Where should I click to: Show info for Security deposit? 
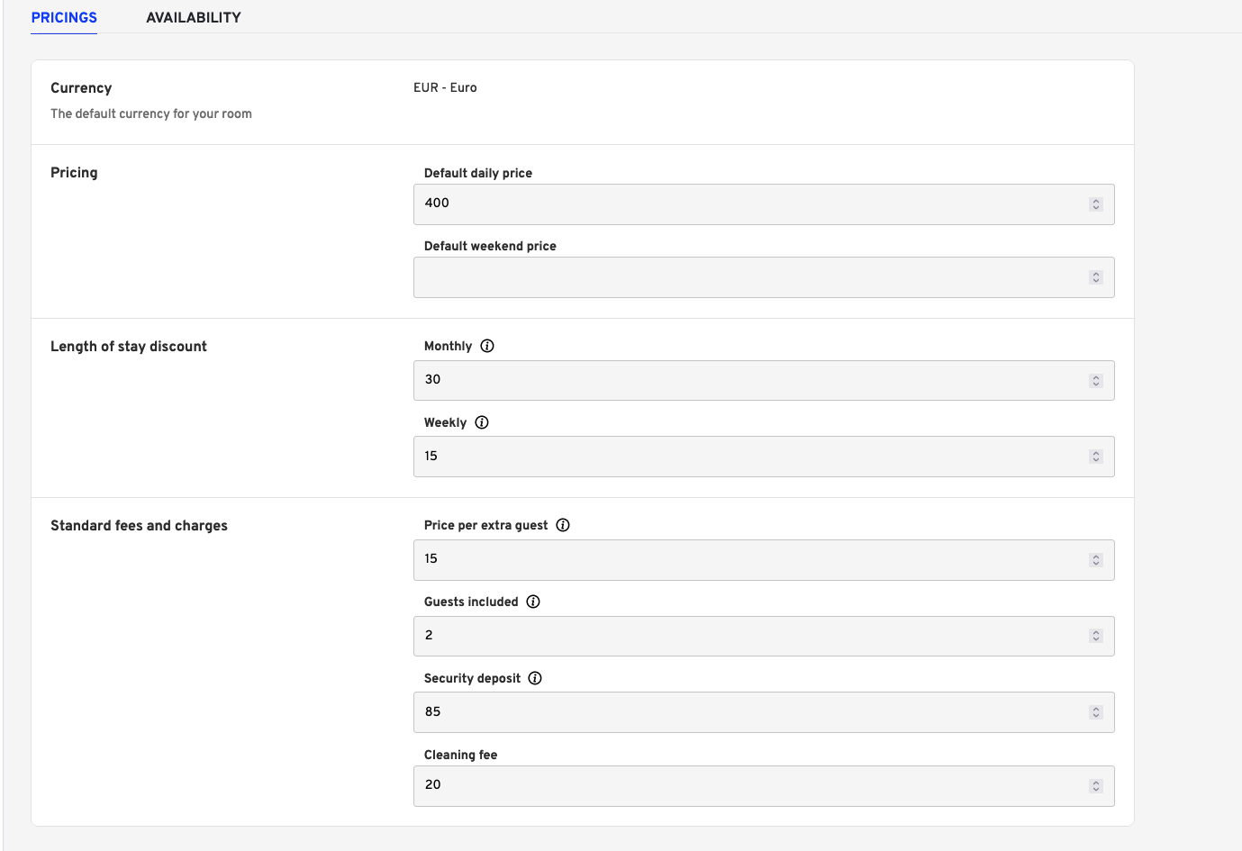[x=535, y=678]
